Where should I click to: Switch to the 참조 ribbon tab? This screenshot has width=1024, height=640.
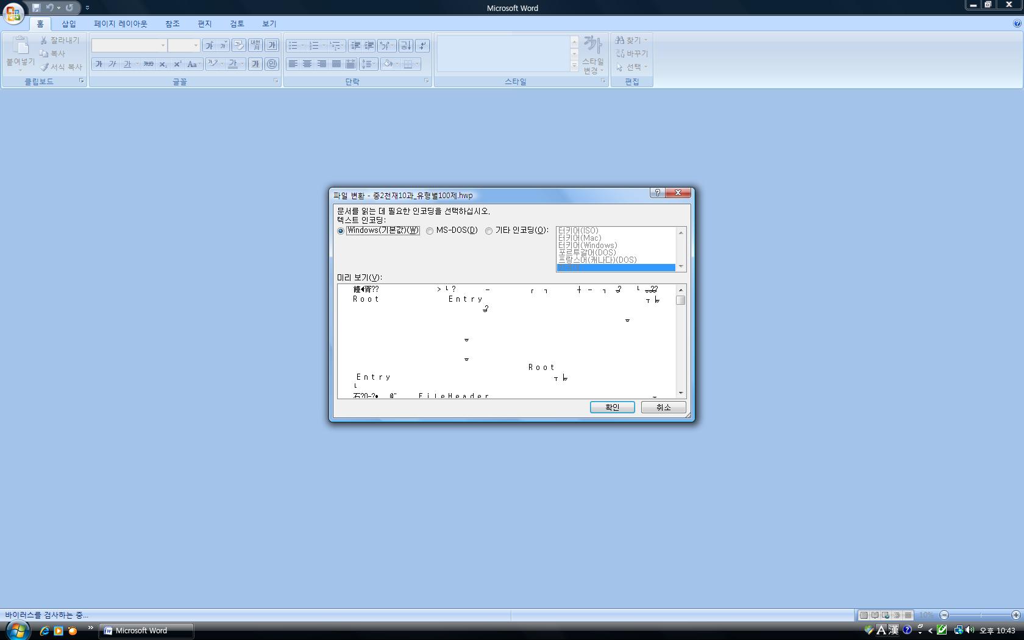(172, 24)
